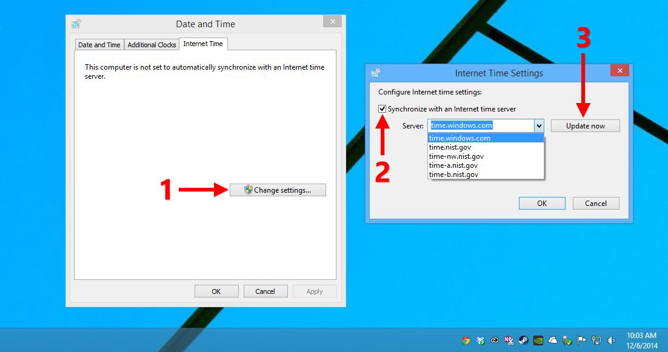
Task: Click Cancel in Internet Time Settings
Action: (596, 204)
